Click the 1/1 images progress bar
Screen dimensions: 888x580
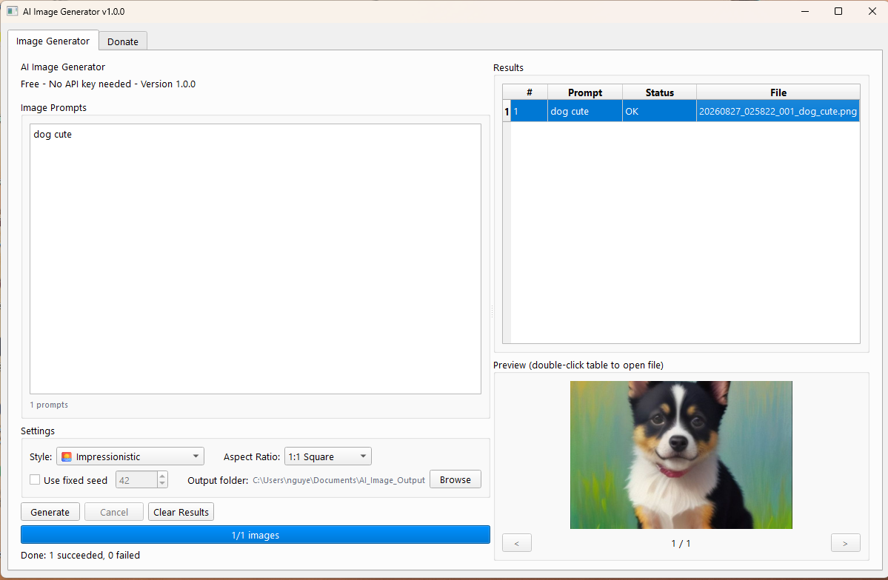tap(256, 535)
